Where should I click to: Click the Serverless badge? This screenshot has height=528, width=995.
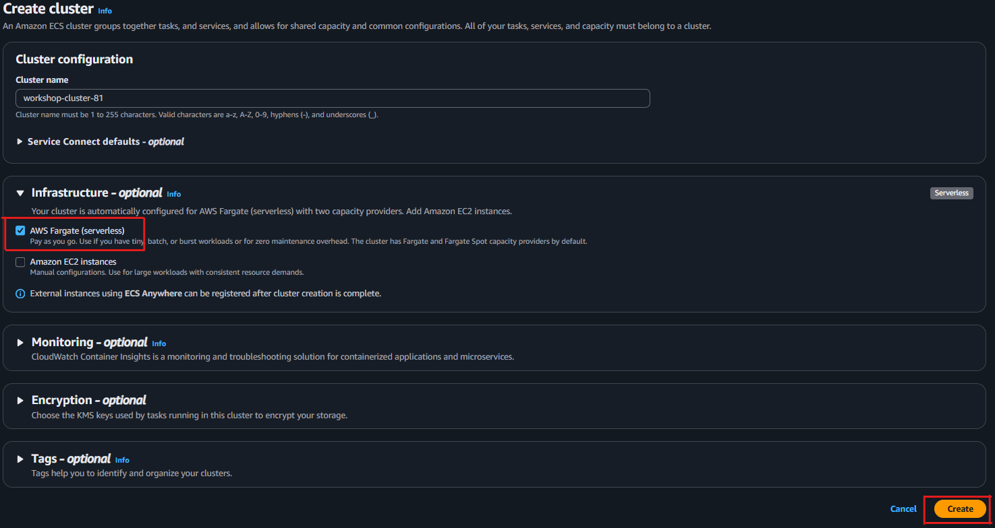pos(951,193)
